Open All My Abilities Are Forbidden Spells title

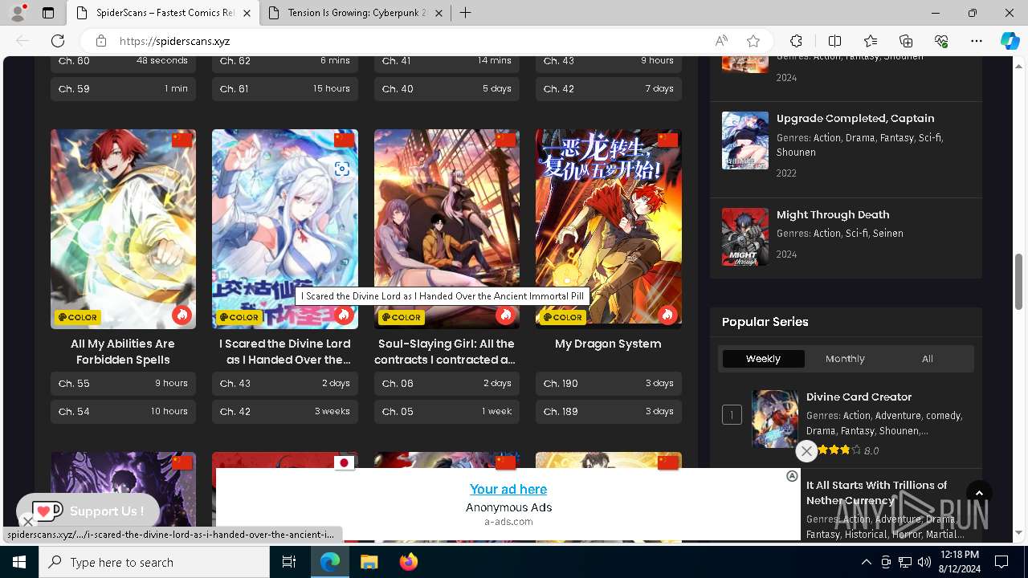(123, 352)
